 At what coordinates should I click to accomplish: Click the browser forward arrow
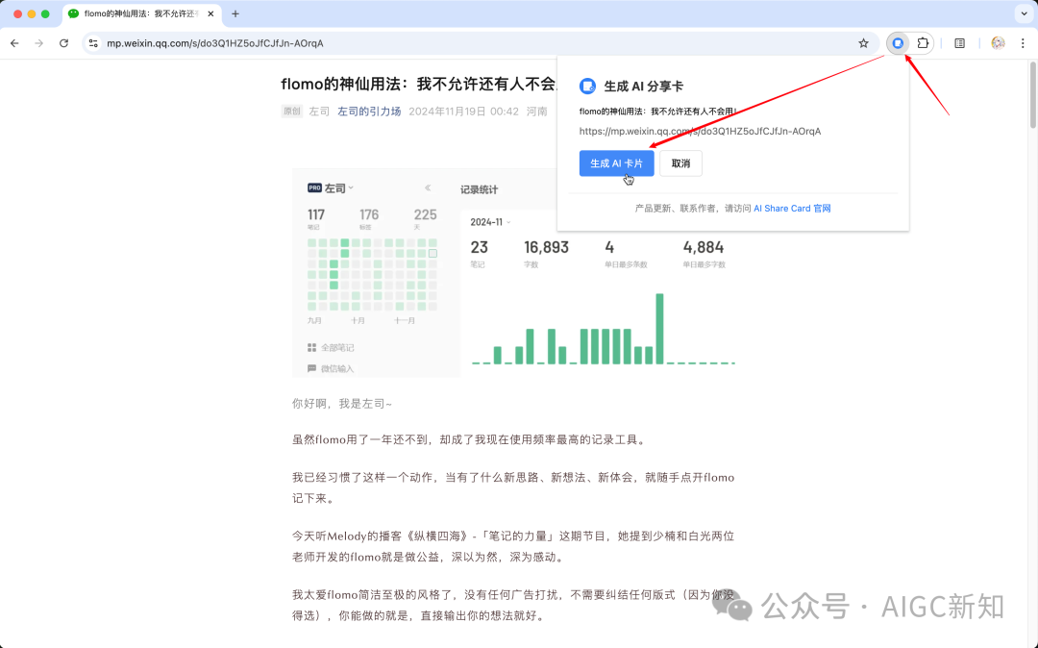click(x=39, y=43)
